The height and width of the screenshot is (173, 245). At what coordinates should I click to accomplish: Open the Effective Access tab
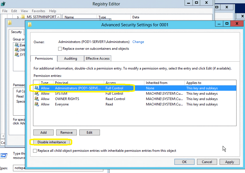point(98,59)
